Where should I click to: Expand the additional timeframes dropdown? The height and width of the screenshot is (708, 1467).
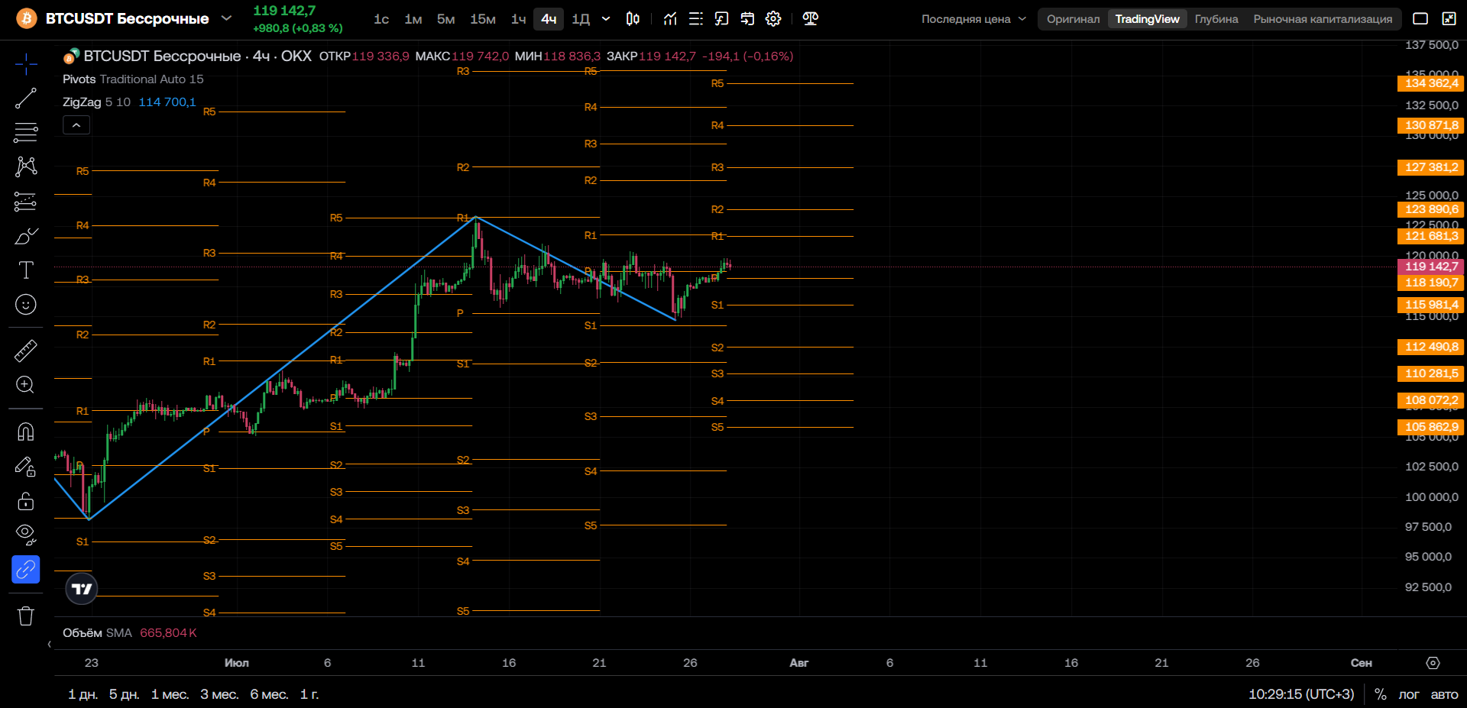point(606,19)
